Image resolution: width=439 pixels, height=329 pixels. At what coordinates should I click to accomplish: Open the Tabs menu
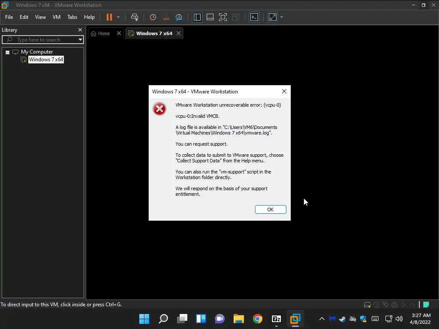pyautogui.click(x=72, y=17)
